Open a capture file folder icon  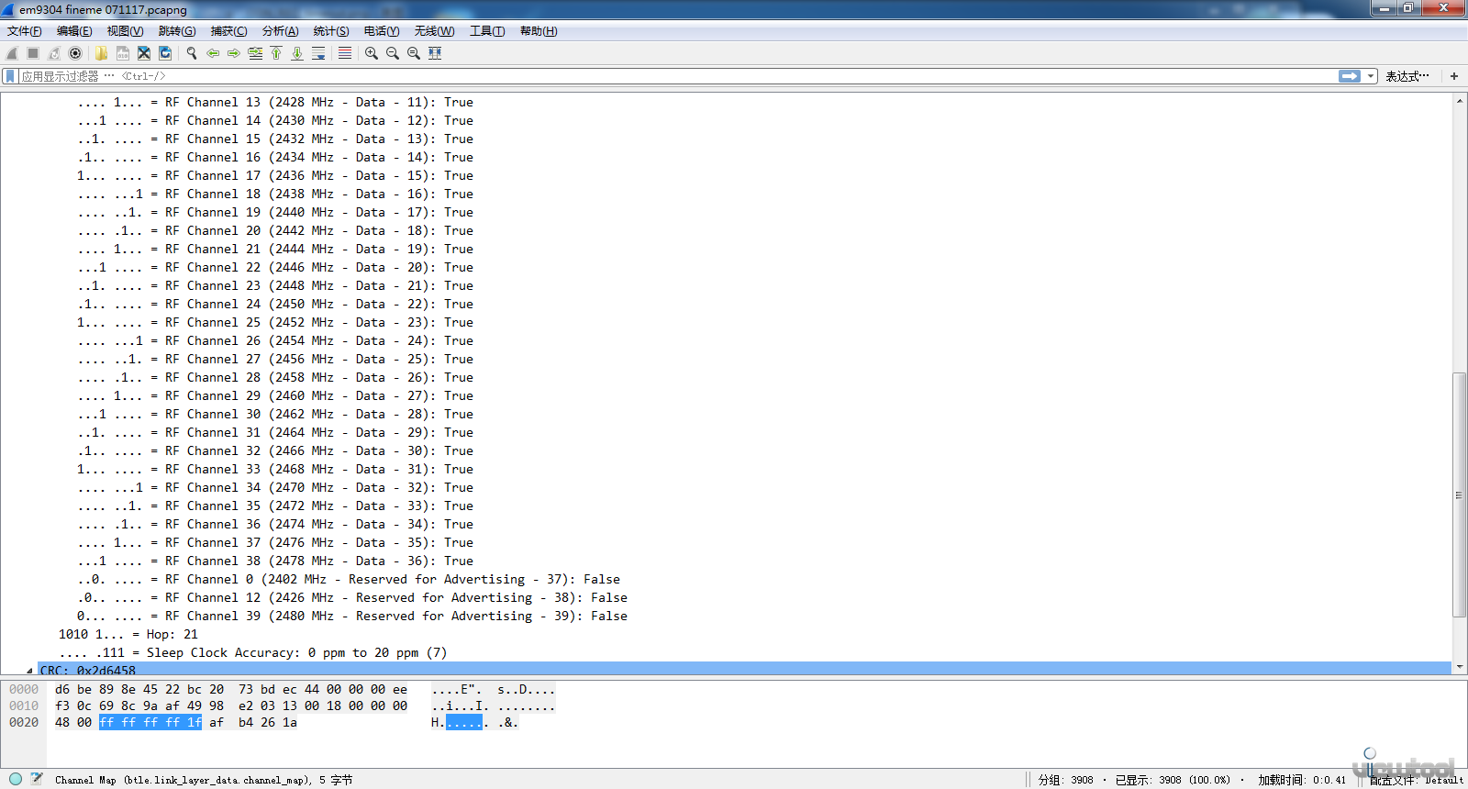pyautogui.click(x=101, y=53)
